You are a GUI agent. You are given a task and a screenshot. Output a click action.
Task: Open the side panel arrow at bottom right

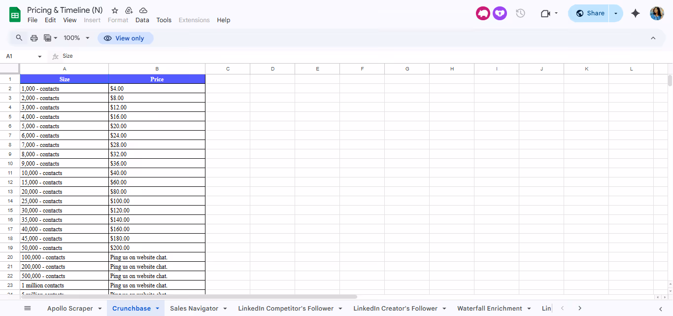point(661,309)
